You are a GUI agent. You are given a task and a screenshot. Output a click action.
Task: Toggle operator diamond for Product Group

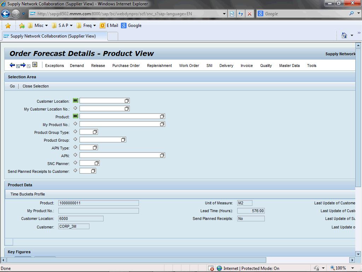pyautogui.click(x=75, y=139)
